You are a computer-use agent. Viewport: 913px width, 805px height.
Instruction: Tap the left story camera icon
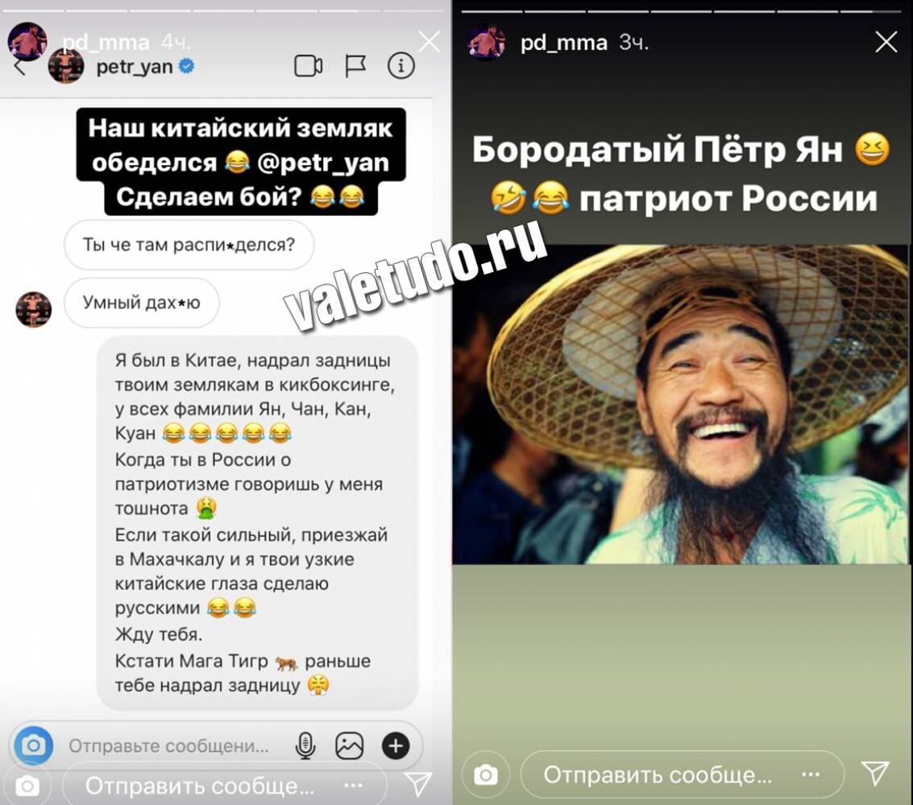click(x=27, y=787)
